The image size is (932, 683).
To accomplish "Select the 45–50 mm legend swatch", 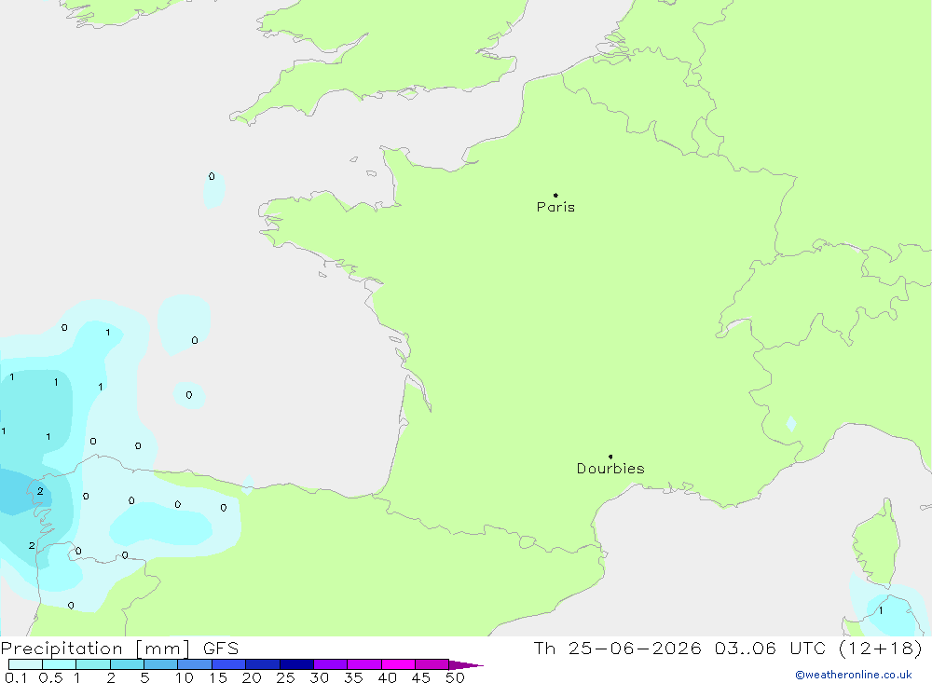I will point(432,664).
